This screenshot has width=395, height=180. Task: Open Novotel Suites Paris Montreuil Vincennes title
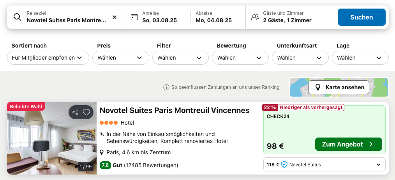175,110
